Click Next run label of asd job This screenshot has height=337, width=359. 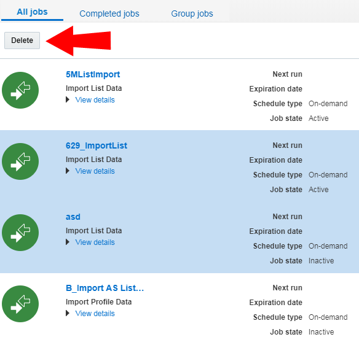tap(287, 217)
